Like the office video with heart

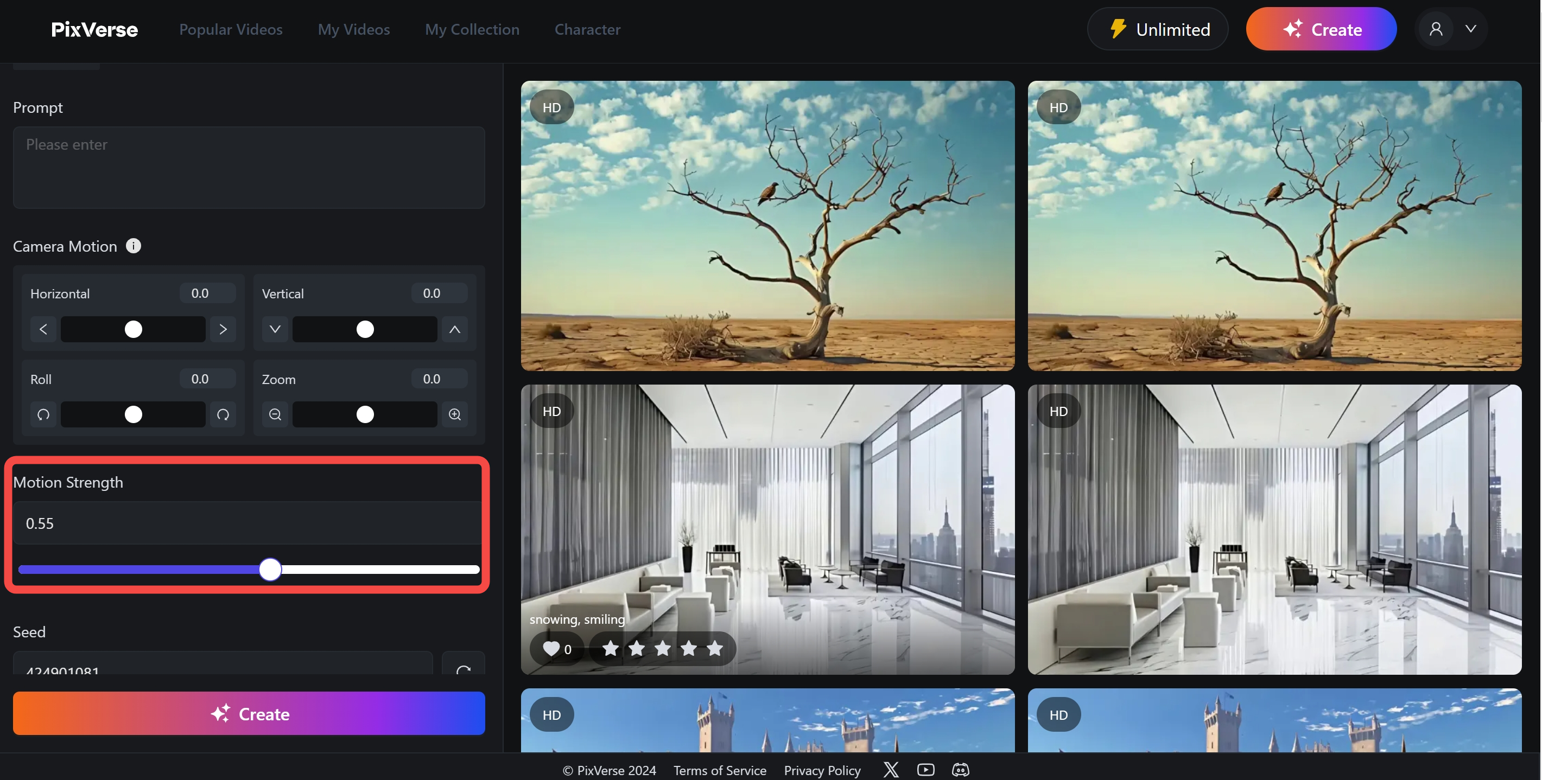tap(557, 649)
